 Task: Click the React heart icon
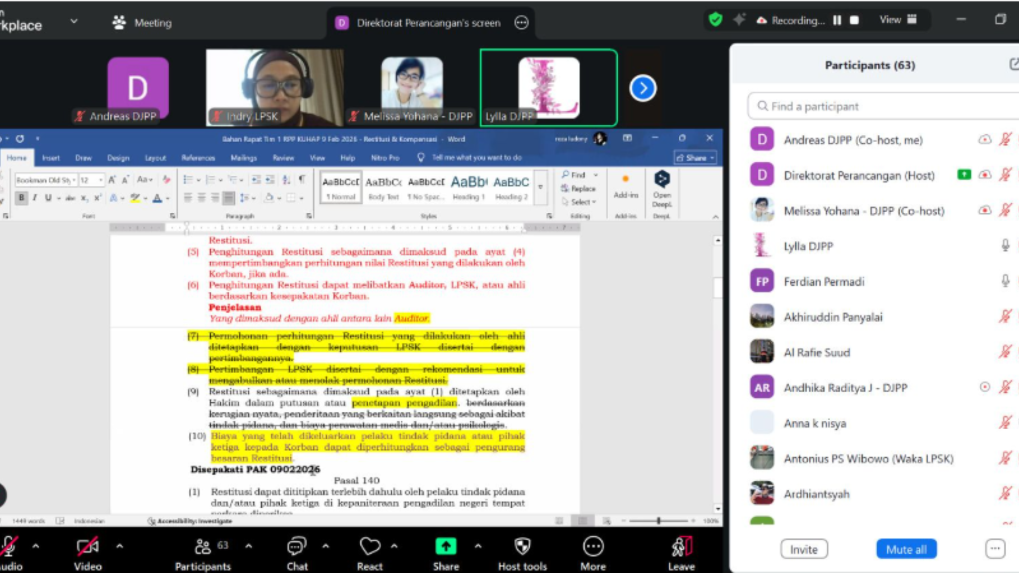pyautogui.click(x=370, y=546)
